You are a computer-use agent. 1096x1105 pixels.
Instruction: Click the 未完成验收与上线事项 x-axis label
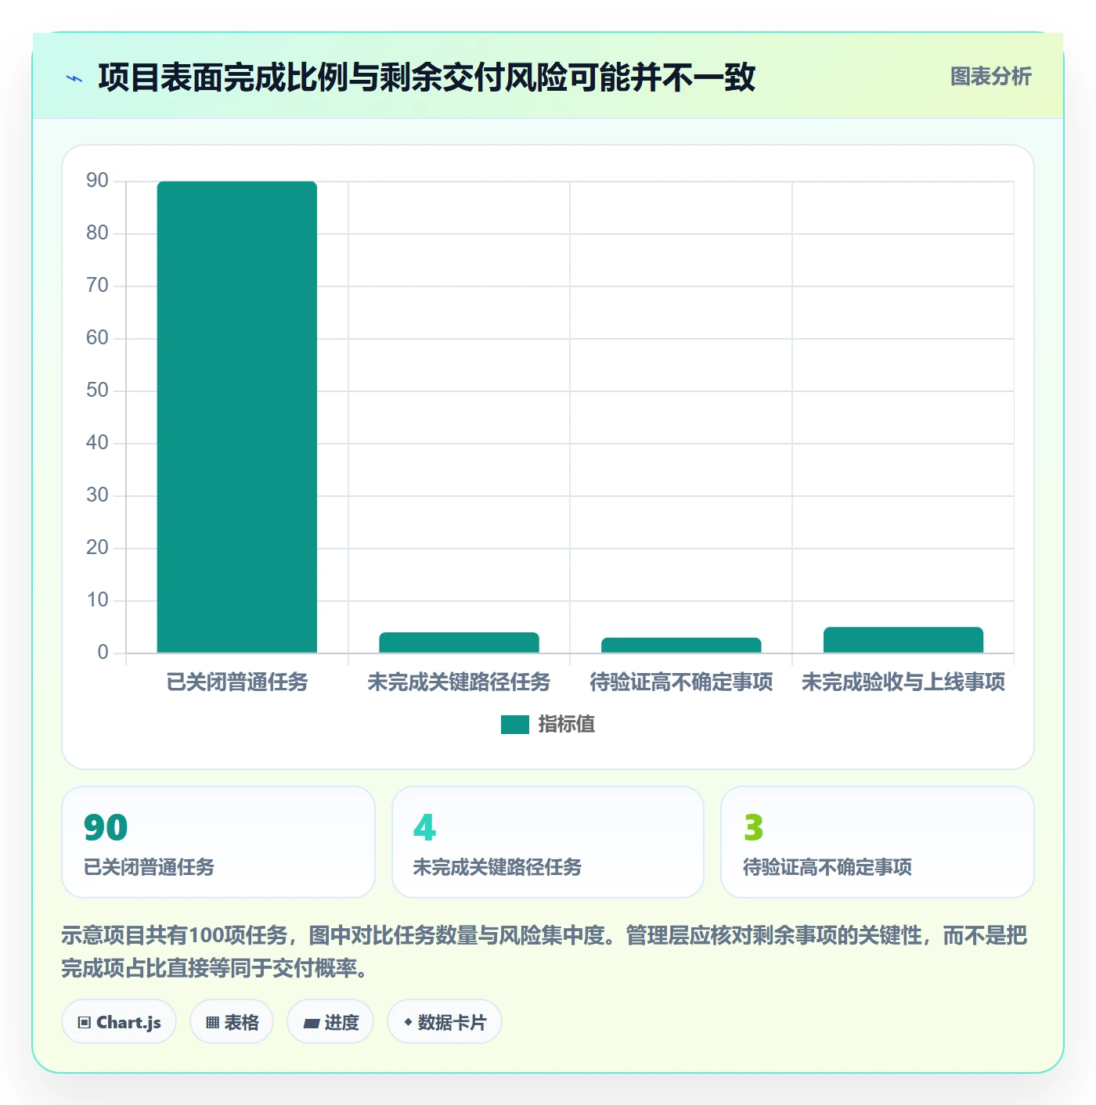[903, 682]
